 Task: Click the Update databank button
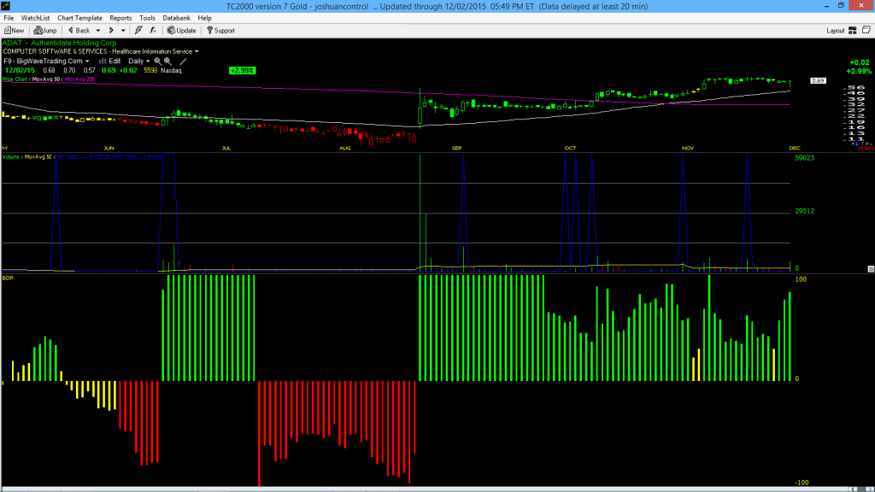coord(182,31)
